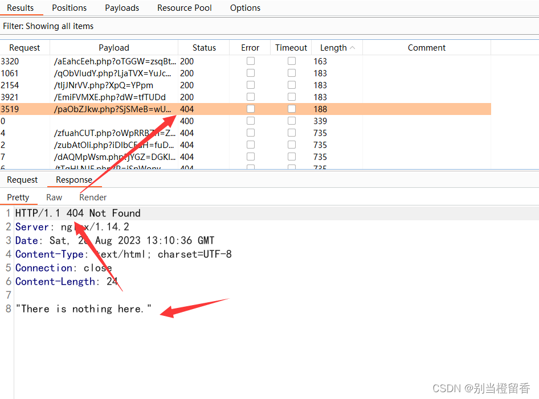The image size is (539, 399).
Task: Sort by Status column header
Action: click(x=204, y=48)
